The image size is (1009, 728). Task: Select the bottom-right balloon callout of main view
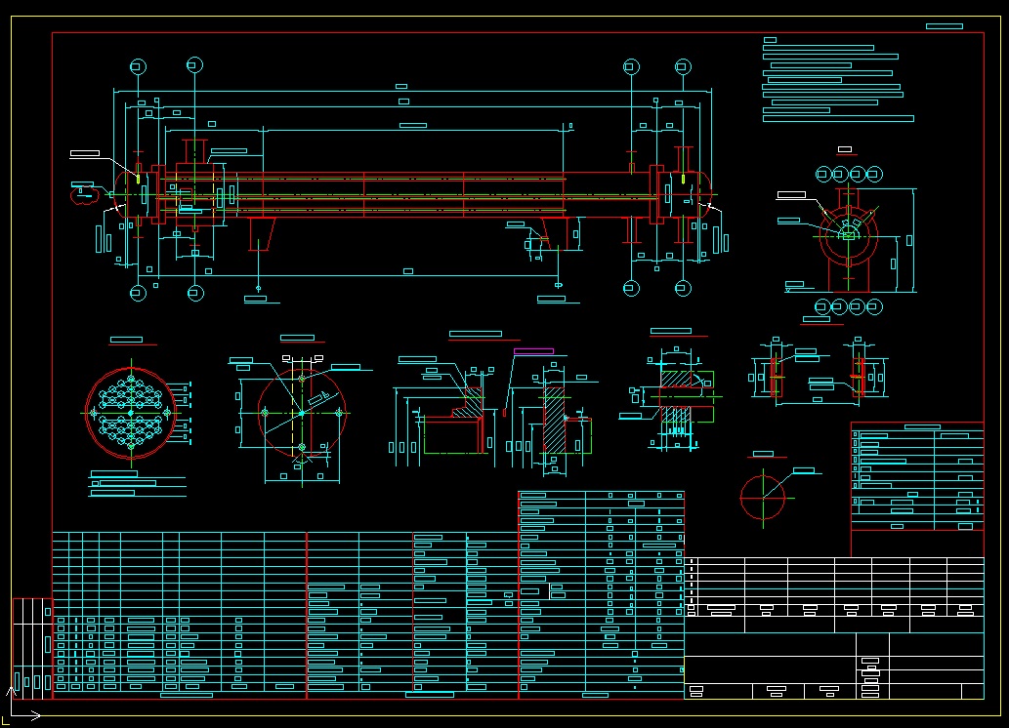[684, 288]
